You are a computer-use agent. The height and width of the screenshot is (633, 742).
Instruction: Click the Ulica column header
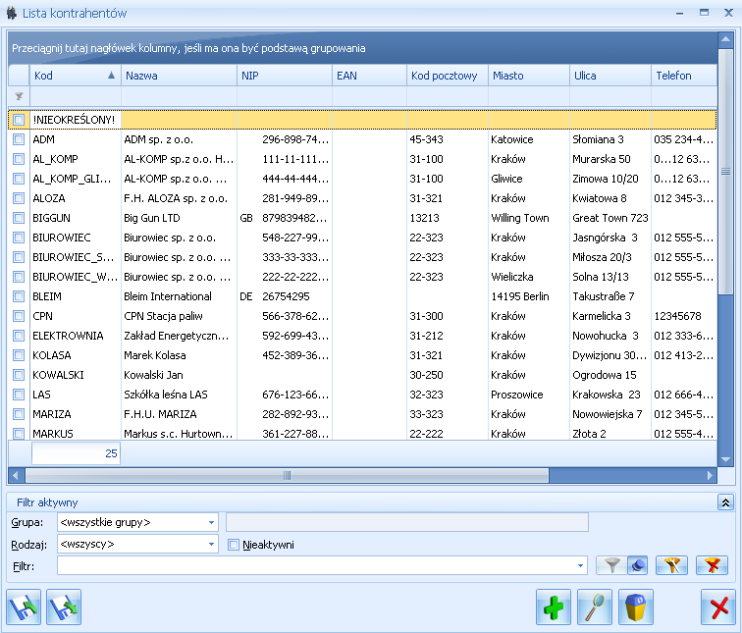(609, 76)
